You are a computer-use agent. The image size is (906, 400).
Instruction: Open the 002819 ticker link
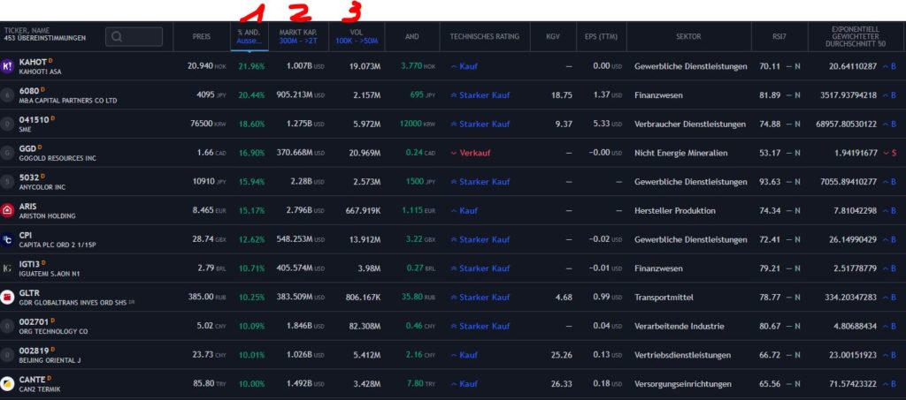pos(35,351)
